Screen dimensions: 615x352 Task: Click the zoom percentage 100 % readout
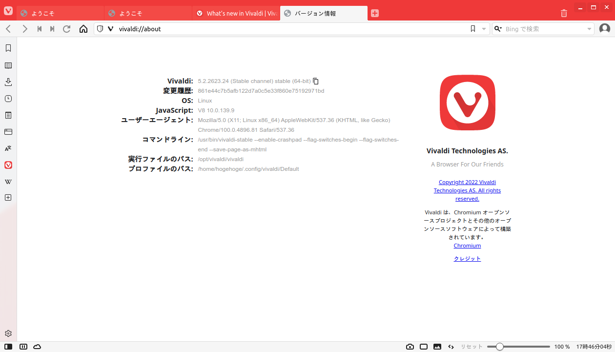click(x=562, y=347)
